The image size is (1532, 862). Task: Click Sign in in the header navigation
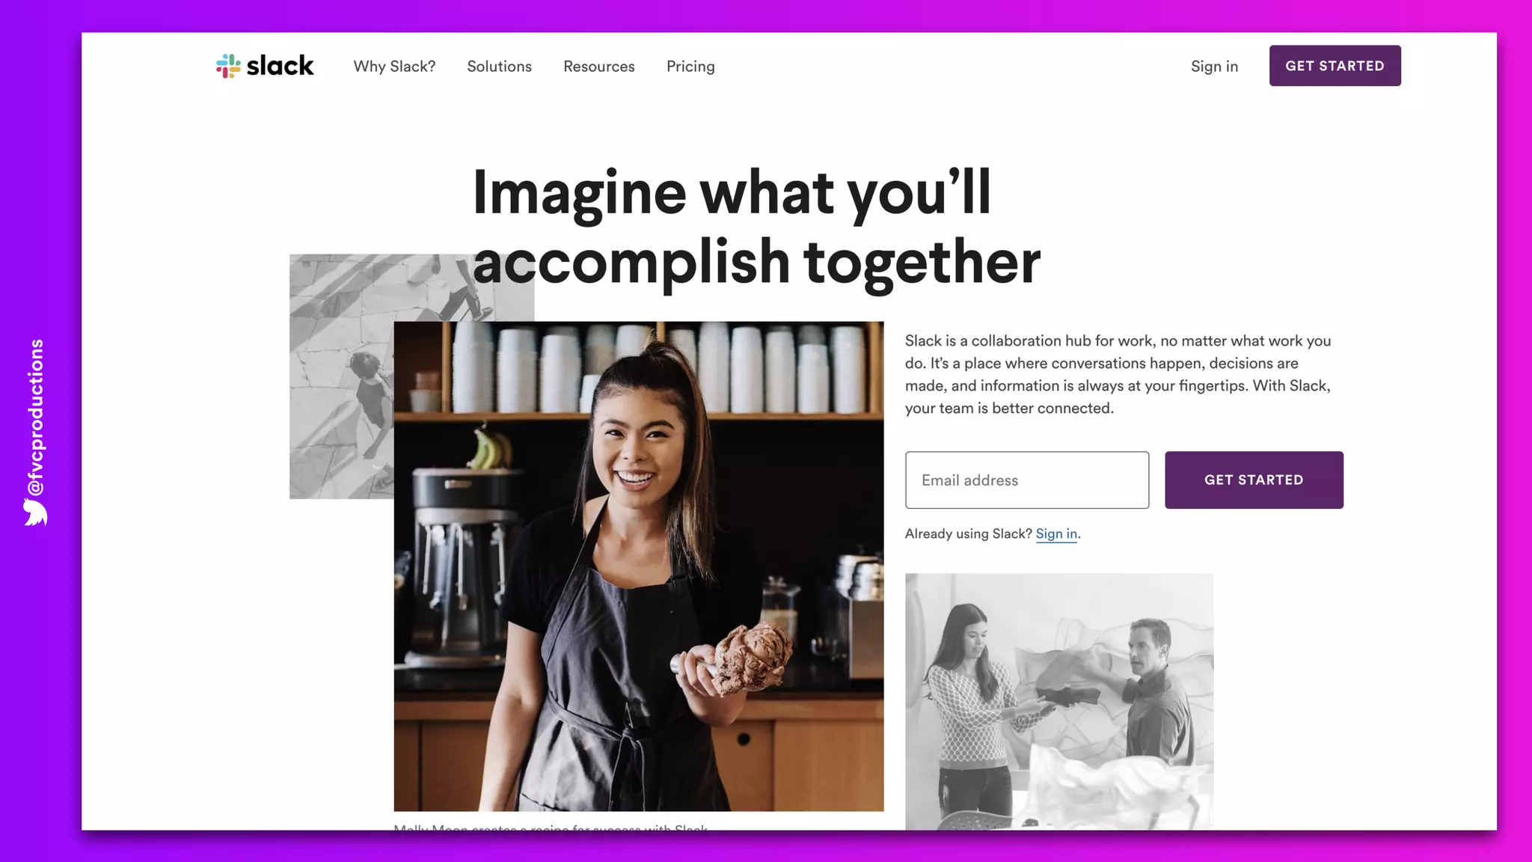tap(1214, 67)
